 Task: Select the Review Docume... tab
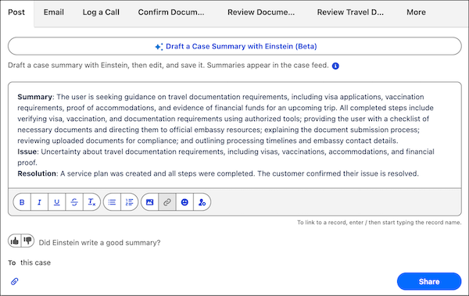pos(261,12)
